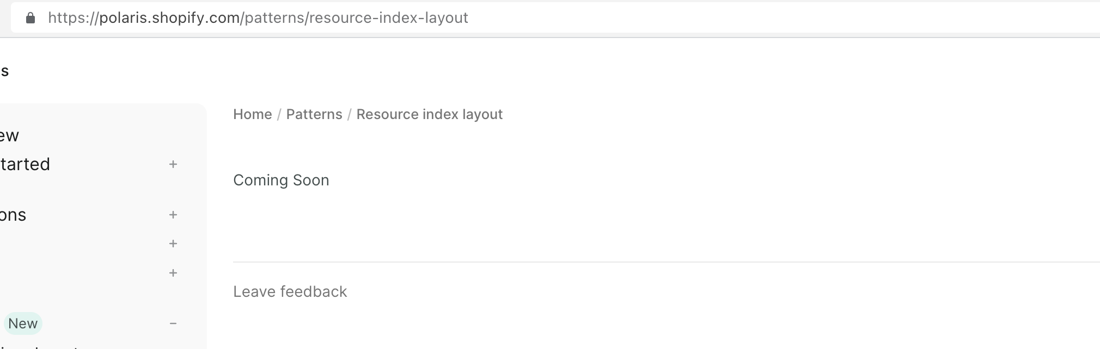Click the plus icon next to Foundations
The height and width of the screenshot is (349, 1100).
[173, 214]
